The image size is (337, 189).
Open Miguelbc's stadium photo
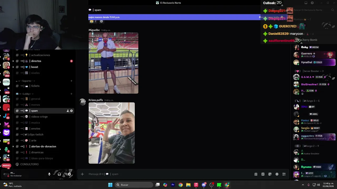tap(113, 63)
